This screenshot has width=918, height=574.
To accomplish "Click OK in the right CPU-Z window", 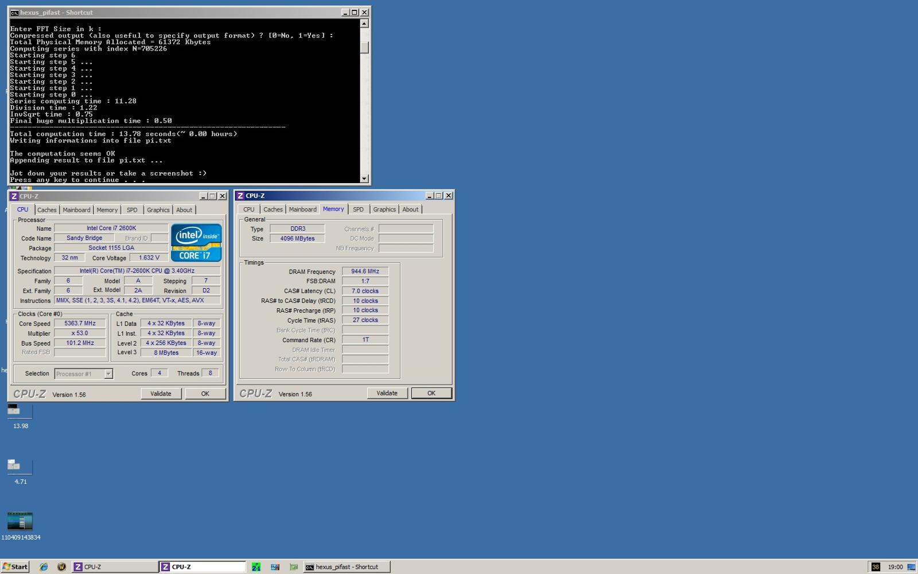I will 431,393.
